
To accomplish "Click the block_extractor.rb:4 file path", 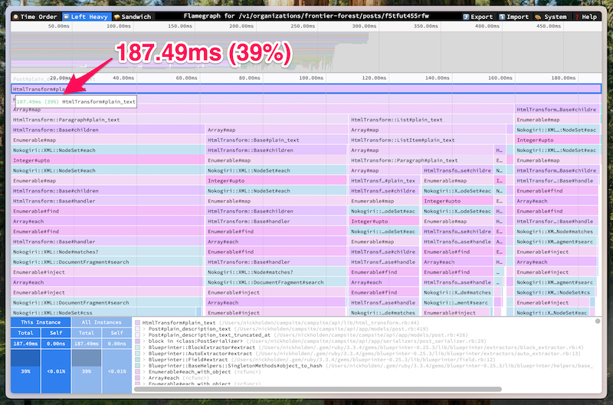I will point(421,347).
